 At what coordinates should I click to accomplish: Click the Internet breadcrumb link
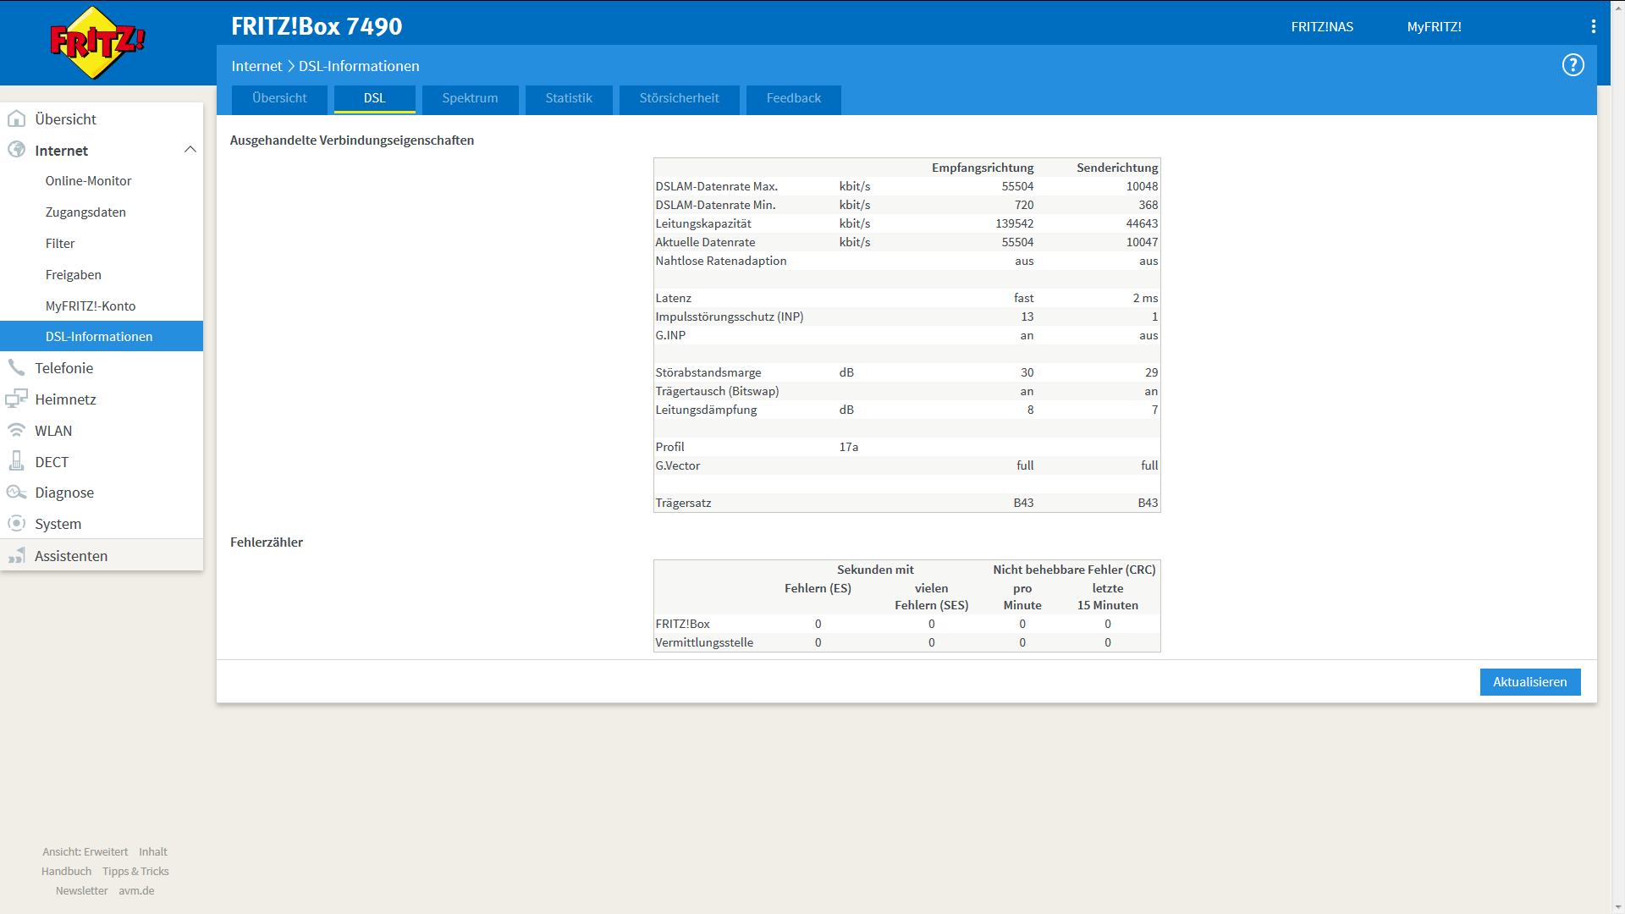coord(256,66)
